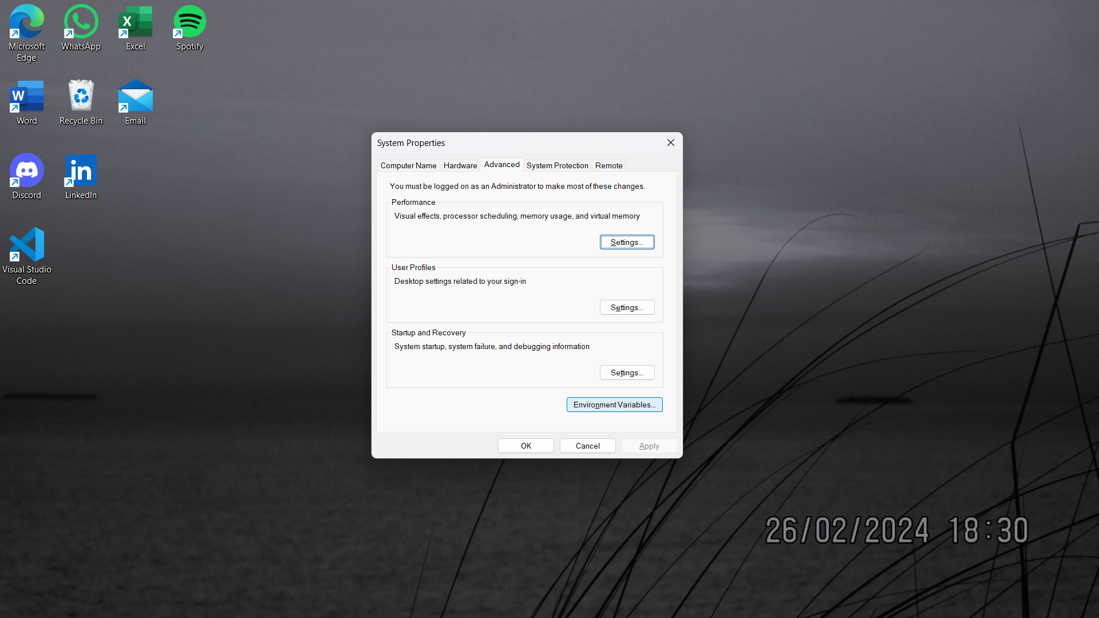Screen dimensions: 1099x618
Task: Open User Profiles Settings button
Action: [x=627, y=307]
